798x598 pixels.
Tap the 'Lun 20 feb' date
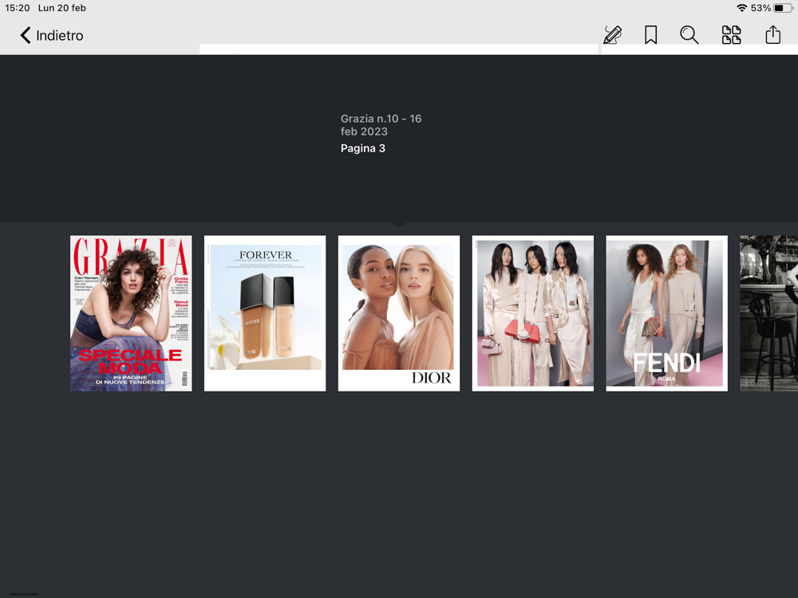(62, 8)
